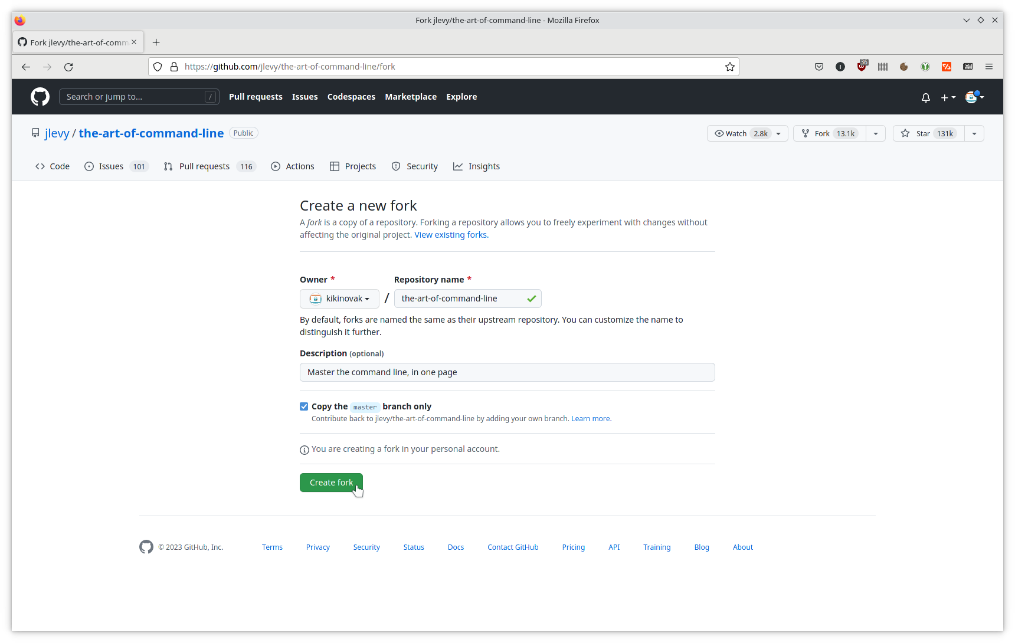Screen dimensions: 1015x643
Task: Click the Repository name text field
Action: (x=460, y=298)
